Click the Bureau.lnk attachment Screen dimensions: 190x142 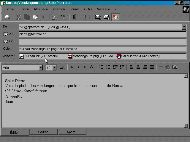coord(39,56)
